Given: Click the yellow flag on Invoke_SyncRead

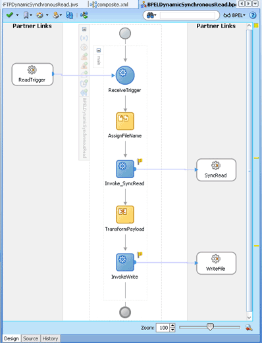Looking at the screenshot, I should pos(140,162).
